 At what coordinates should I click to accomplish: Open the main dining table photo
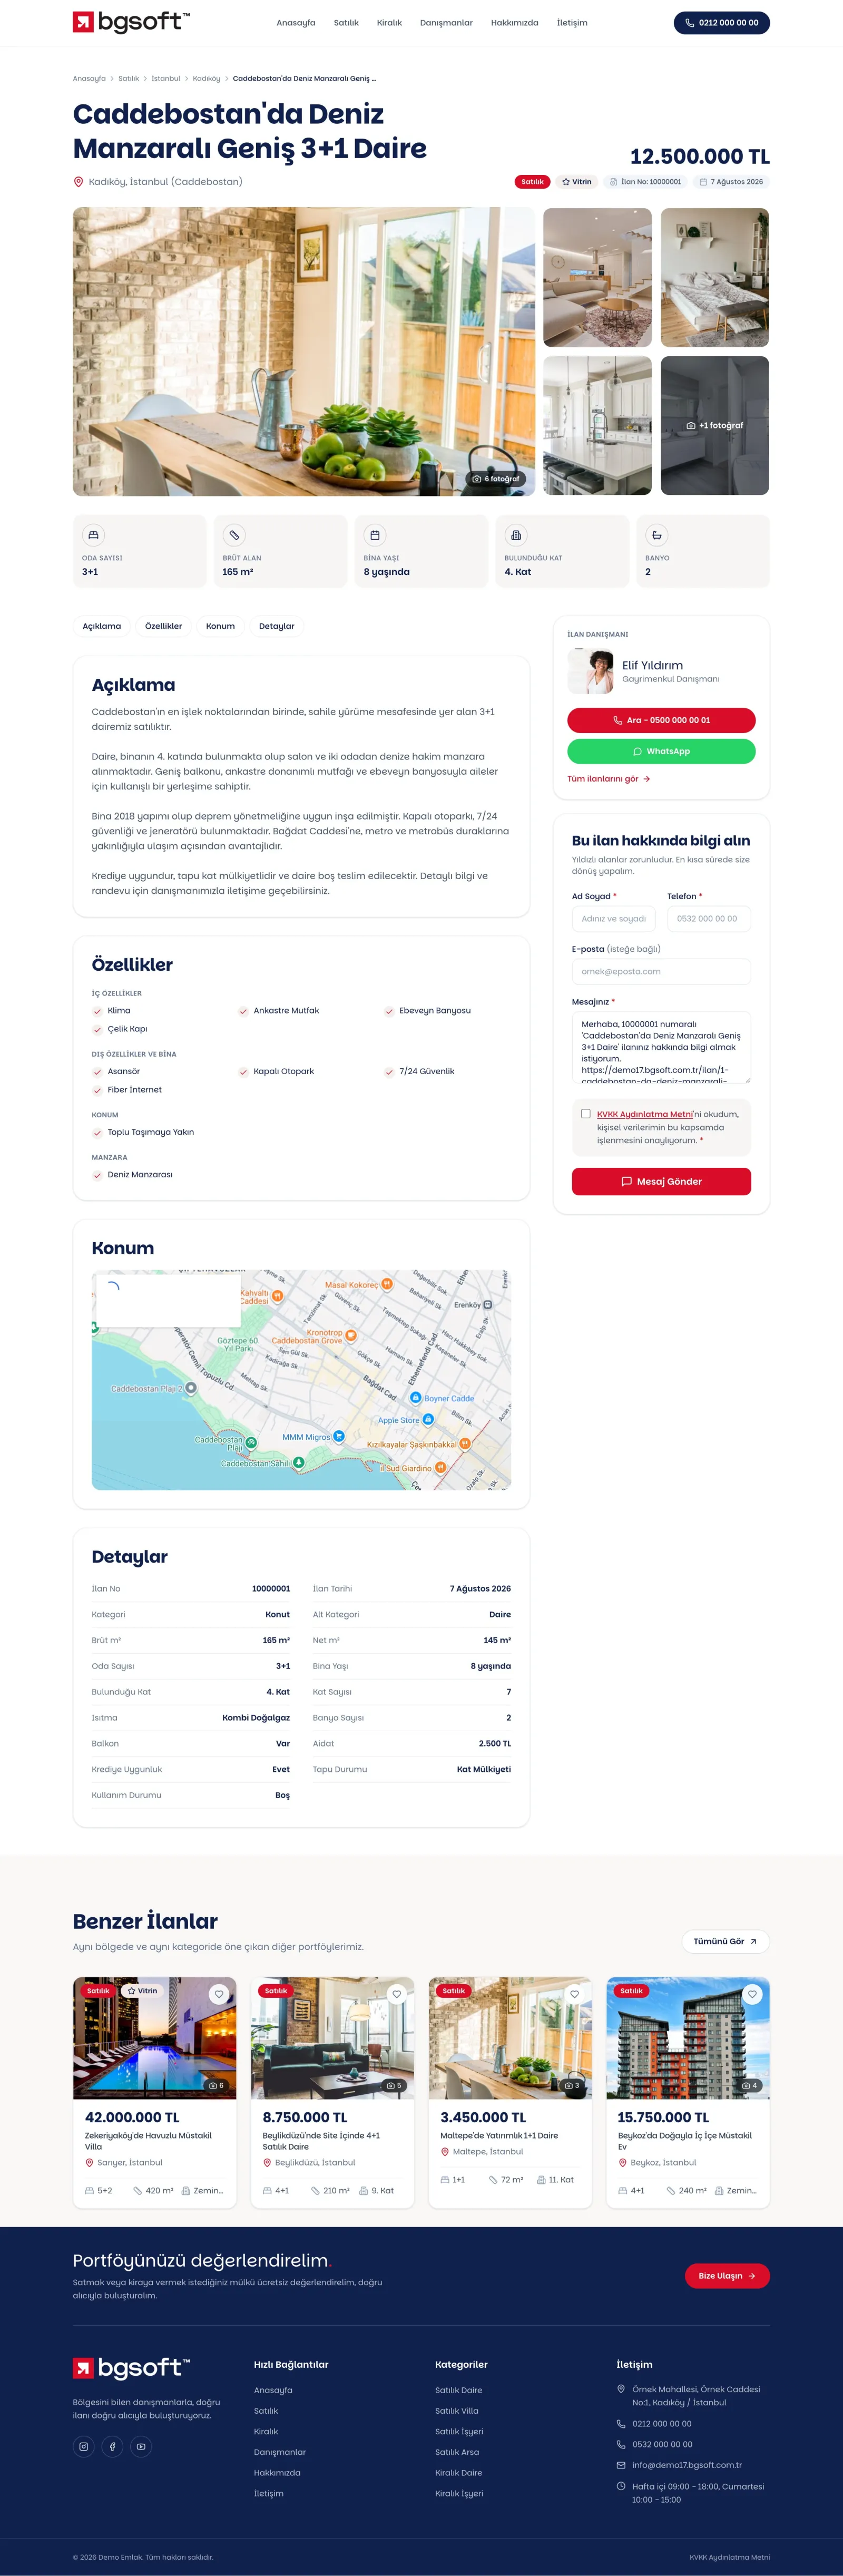[x=304, y=351]
